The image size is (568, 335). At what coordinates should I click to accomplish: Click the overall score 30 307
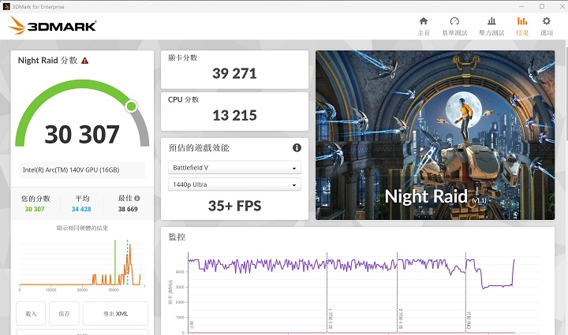(82, 134)
